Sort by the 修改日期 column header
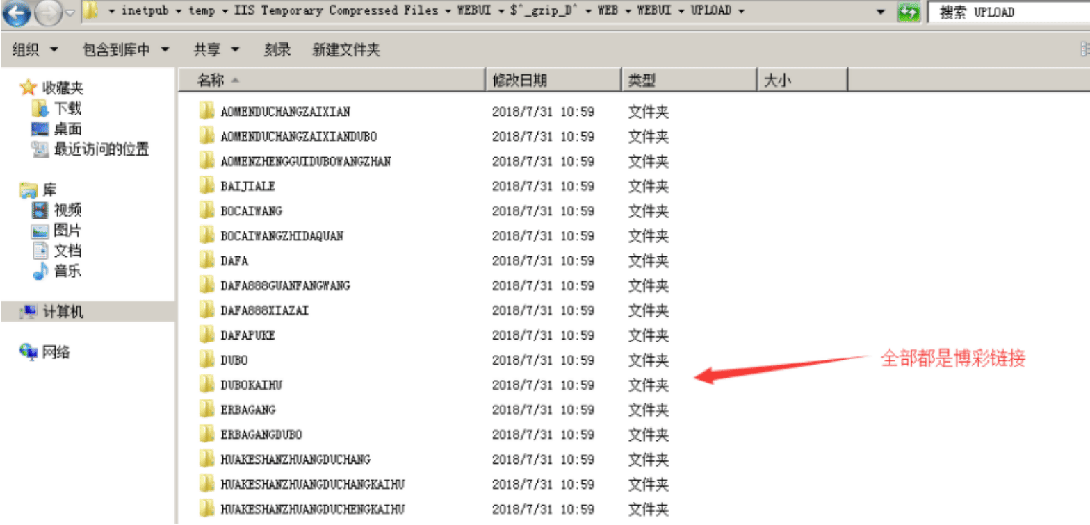Screen dimensions: 1090x525 pyautogui.click(x=553, y=81)
